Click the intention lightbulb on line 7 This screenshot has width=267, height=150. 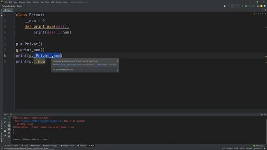(18, 51)
